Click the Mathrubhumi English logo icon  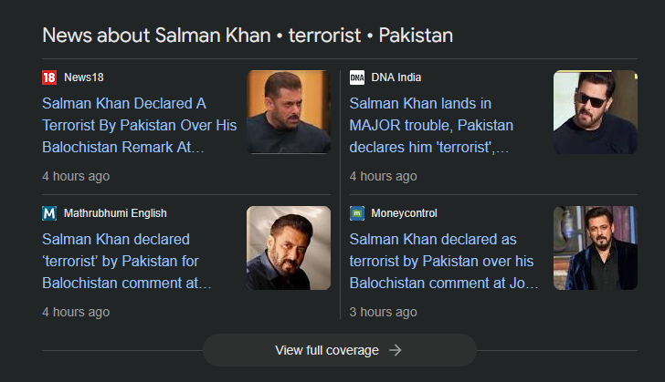click(49, 213)
